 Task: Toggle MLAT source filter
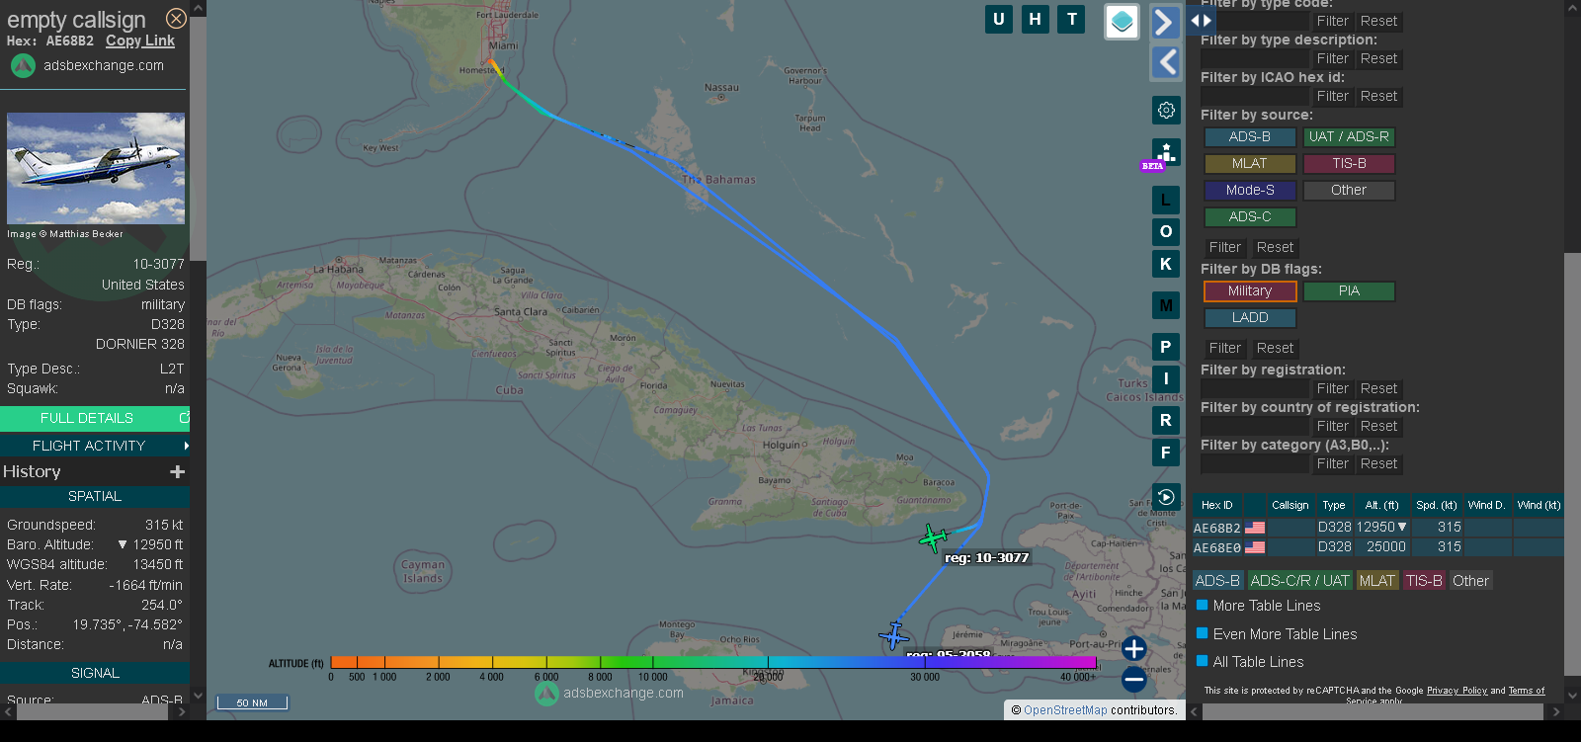click(x=1250, y=164)
